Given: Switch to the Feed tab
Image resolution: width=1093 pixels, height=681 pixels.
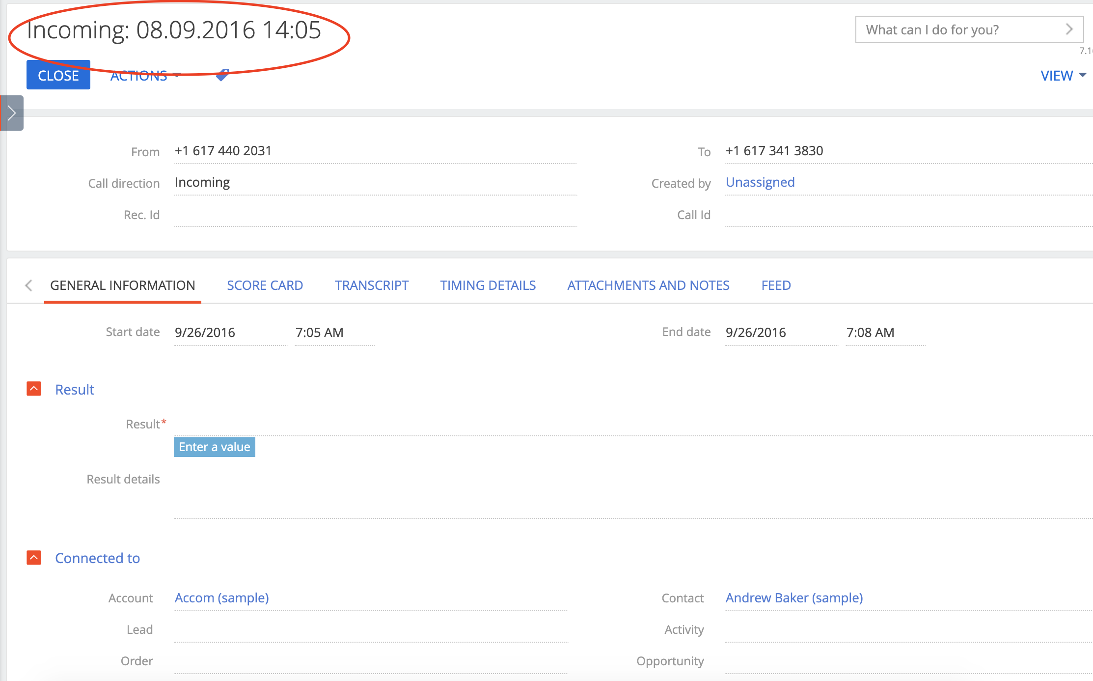Looking at the screenshot, I should point(776,285).
